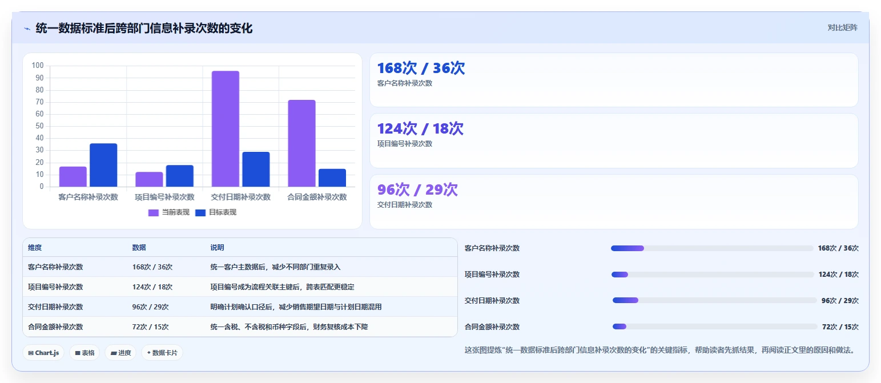Click the lightning icon beside the title
The width and height of the screenshot is (881, 383).
27,29
